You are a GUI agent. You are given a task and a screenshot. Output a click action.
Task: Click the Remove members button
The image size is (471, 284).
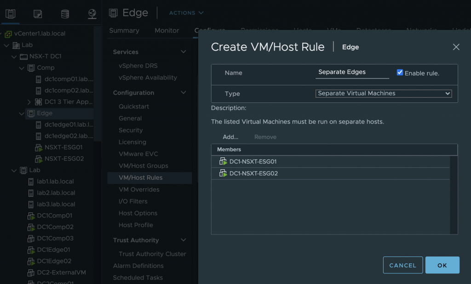pos(265,137)
